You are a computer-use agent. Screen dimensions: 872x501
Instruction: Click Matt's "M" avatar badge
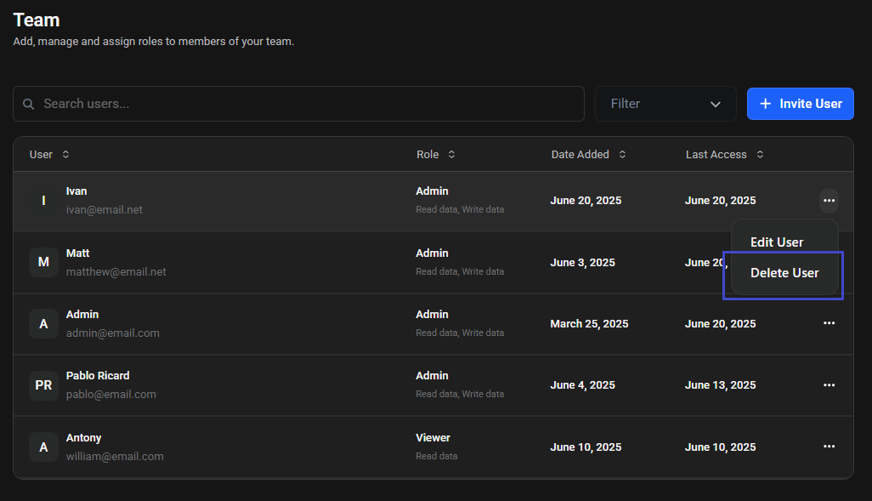(x=43, y=262)
